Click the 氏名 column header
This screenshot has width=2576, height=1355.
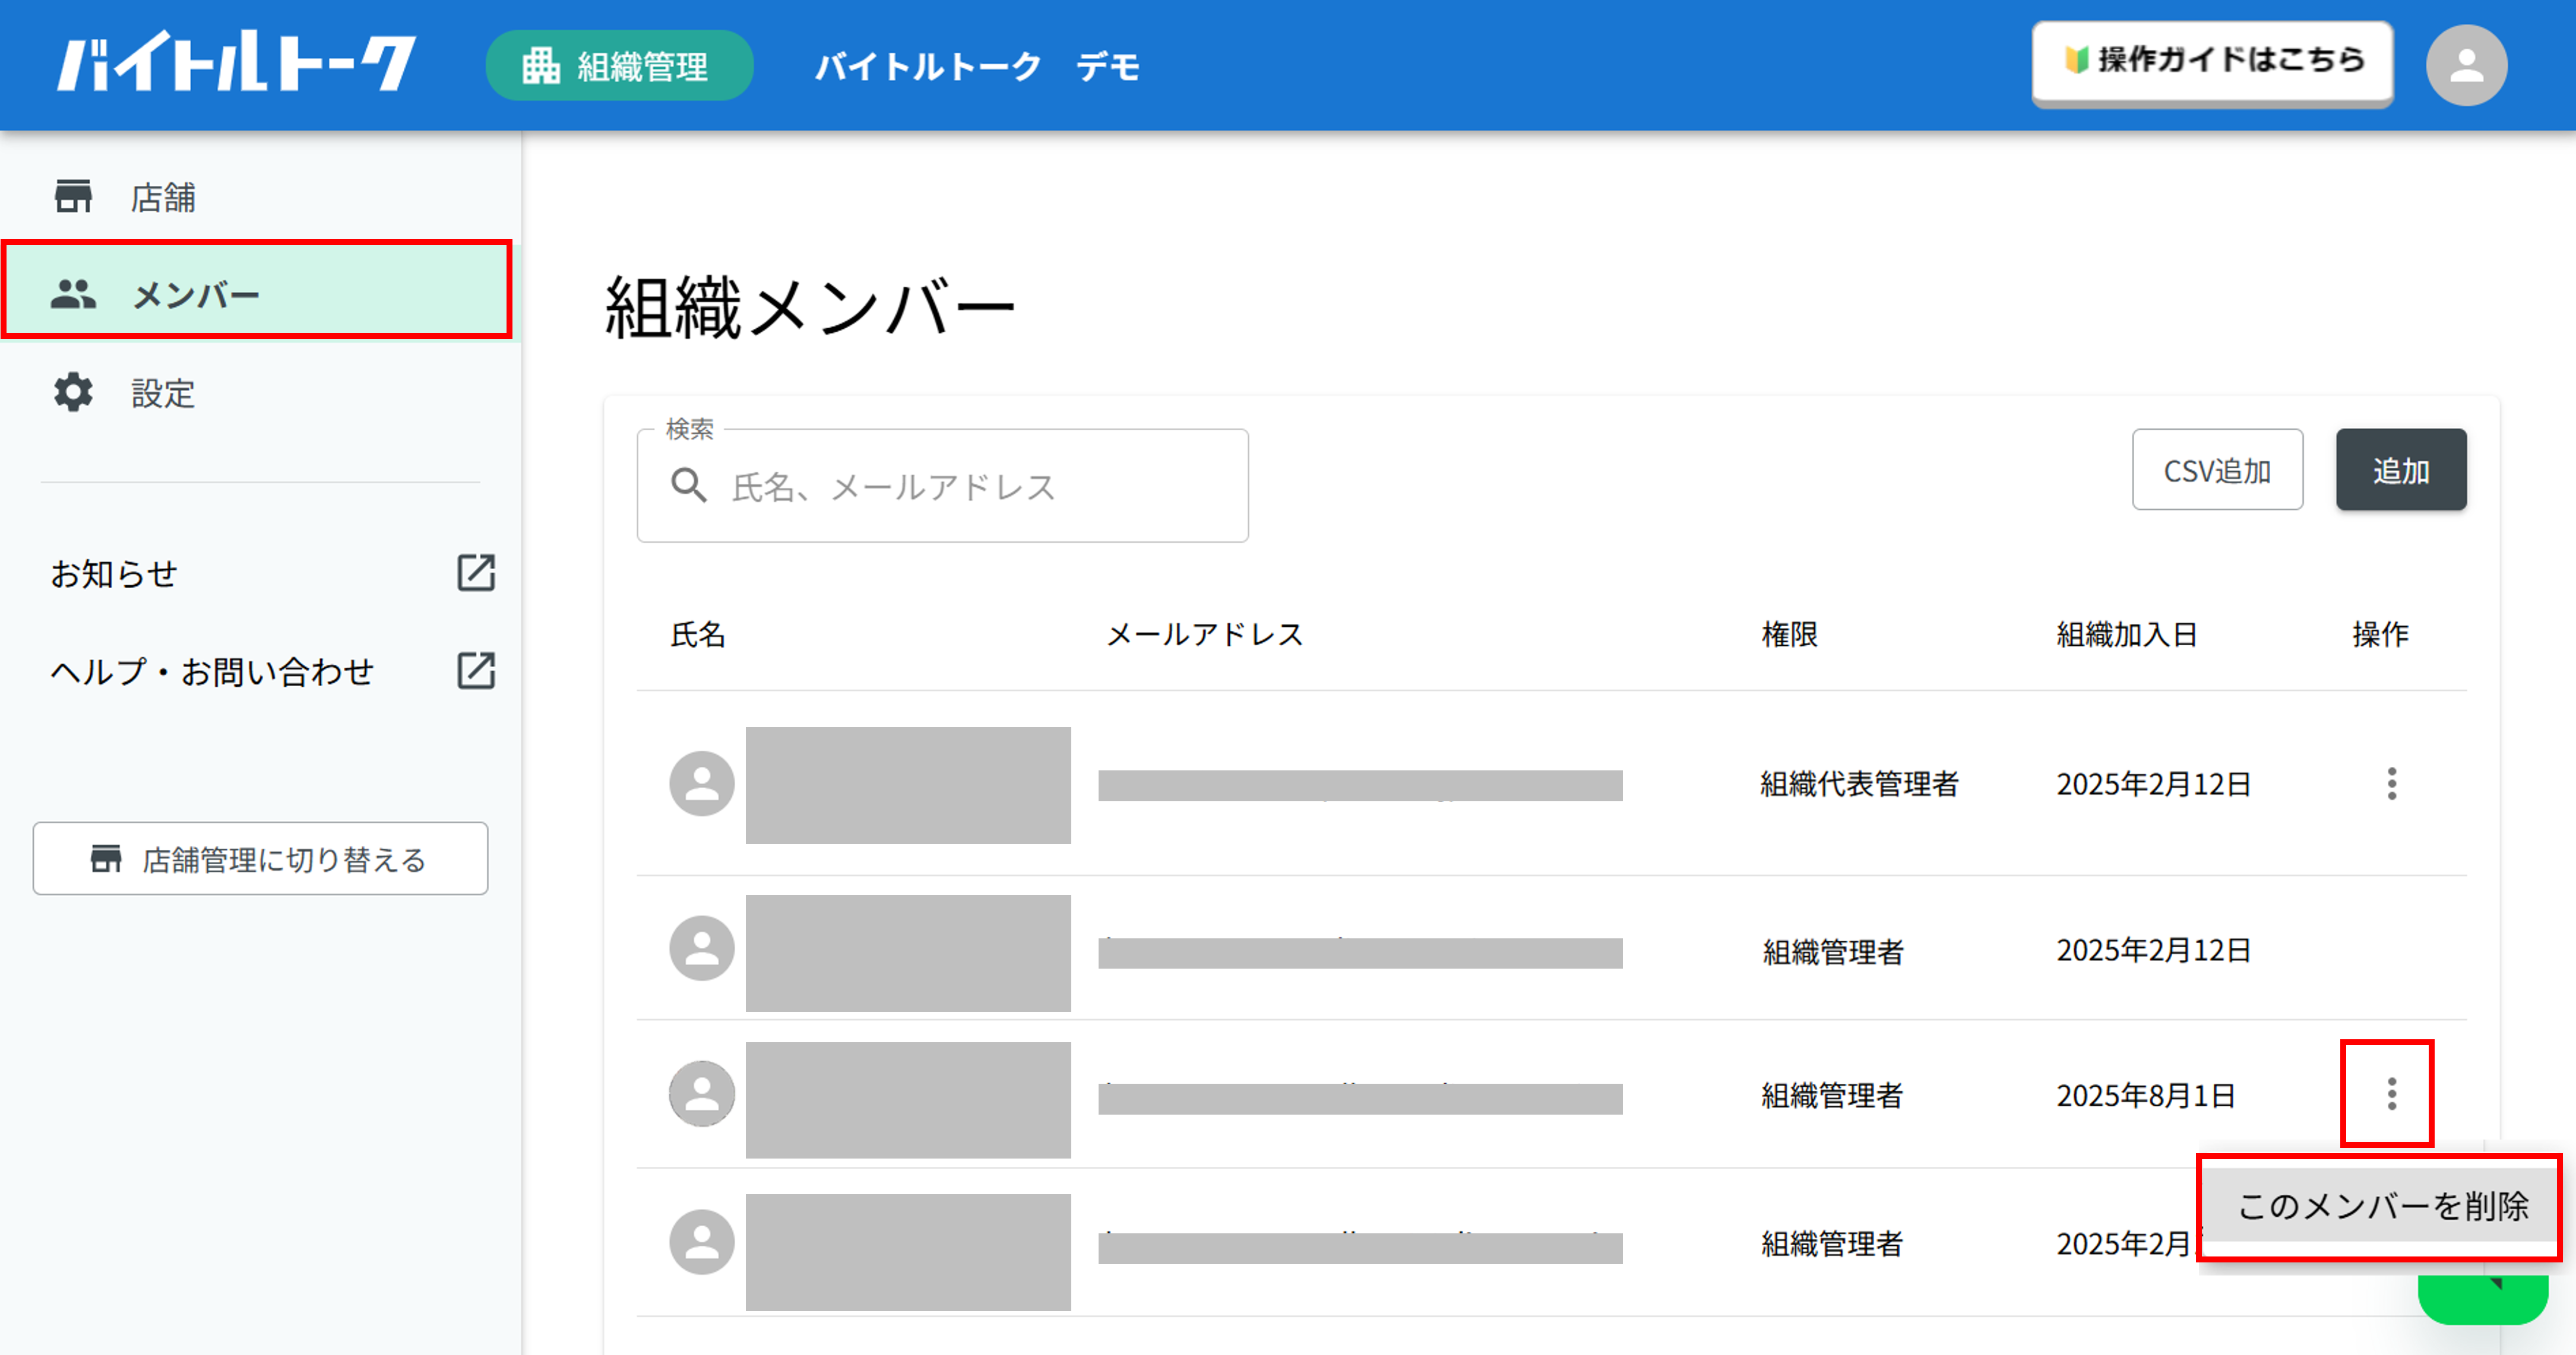(x=698, y=633)
